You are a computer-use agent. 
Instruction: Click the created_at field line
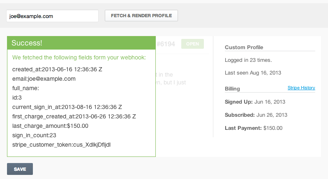pos(57,69)
